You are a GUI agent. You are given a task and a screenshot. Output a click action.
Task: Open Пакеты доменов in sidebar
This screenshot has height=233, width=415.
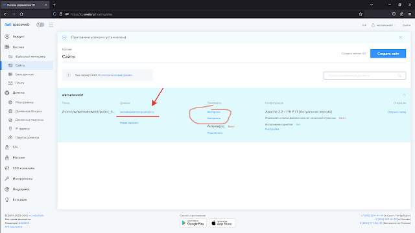27,137
